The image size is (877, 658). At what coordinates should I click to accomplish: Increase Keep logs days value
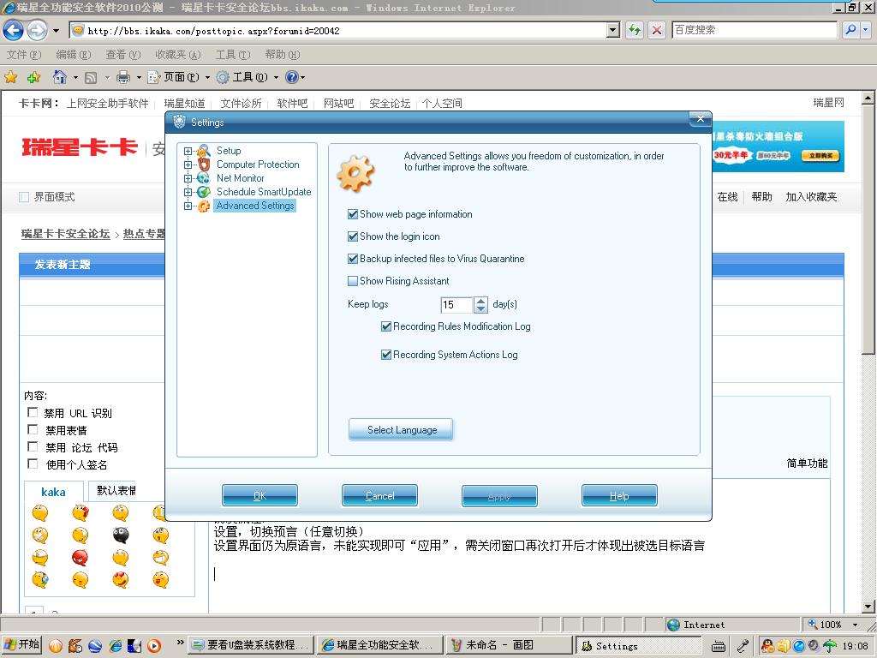[480, 301]
